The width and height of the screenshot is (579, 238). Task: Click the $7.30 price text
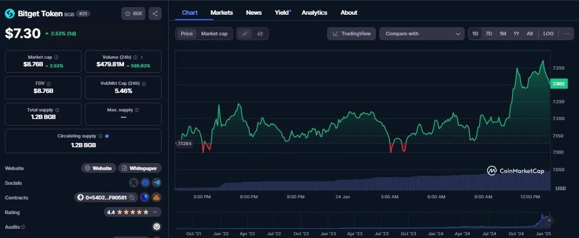coord(22,34)
